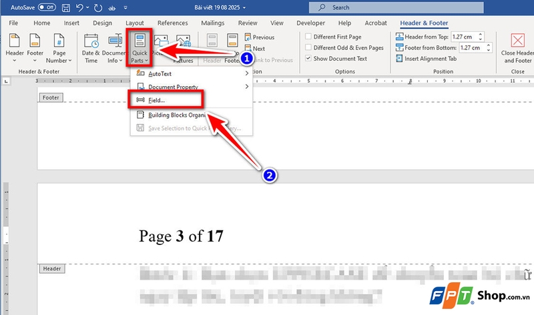This screenshot has width=534, height=315.
Task: Open the View tab
Action: 277,23
